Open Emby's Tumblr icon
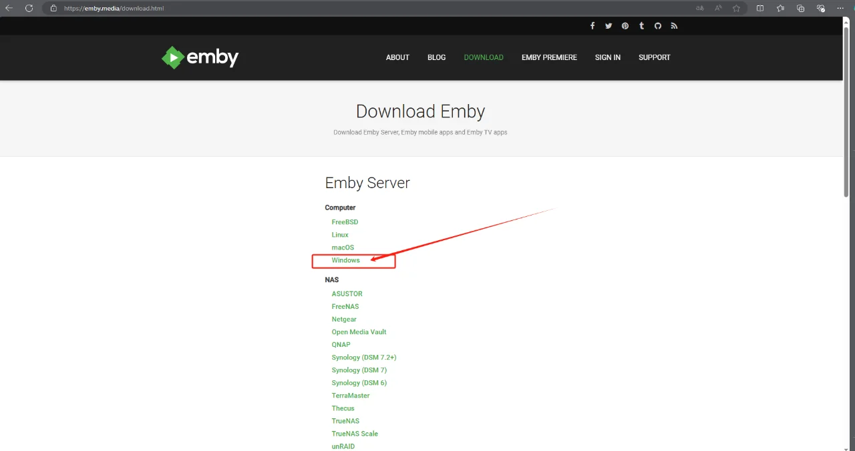 click(x=641, y=26)
